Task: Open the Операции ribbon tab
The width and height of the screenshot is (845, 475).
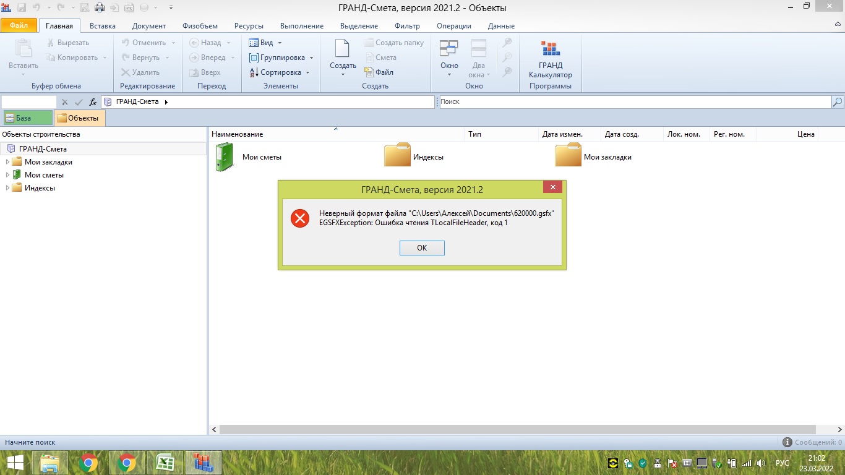Action: [x=454, y=26]
